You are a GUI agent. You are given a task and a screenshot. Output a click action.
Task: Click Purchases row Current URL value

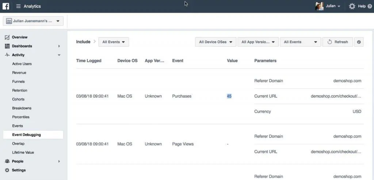click(336, 96)
